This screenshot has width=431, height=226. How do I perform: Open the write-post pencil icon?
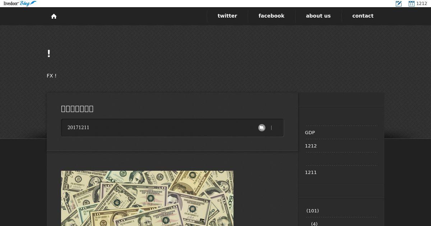point(399,4)
